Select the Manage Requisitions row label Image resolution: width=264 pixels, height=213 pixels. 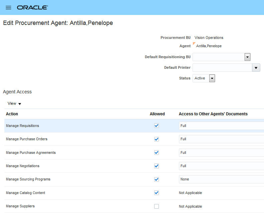pyautogui.click(x=22, y=126)
